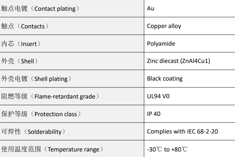Click the Solderability row label
Image resolution: width=235 pixels, height=157 pixels.
click(x=33, y=132)
